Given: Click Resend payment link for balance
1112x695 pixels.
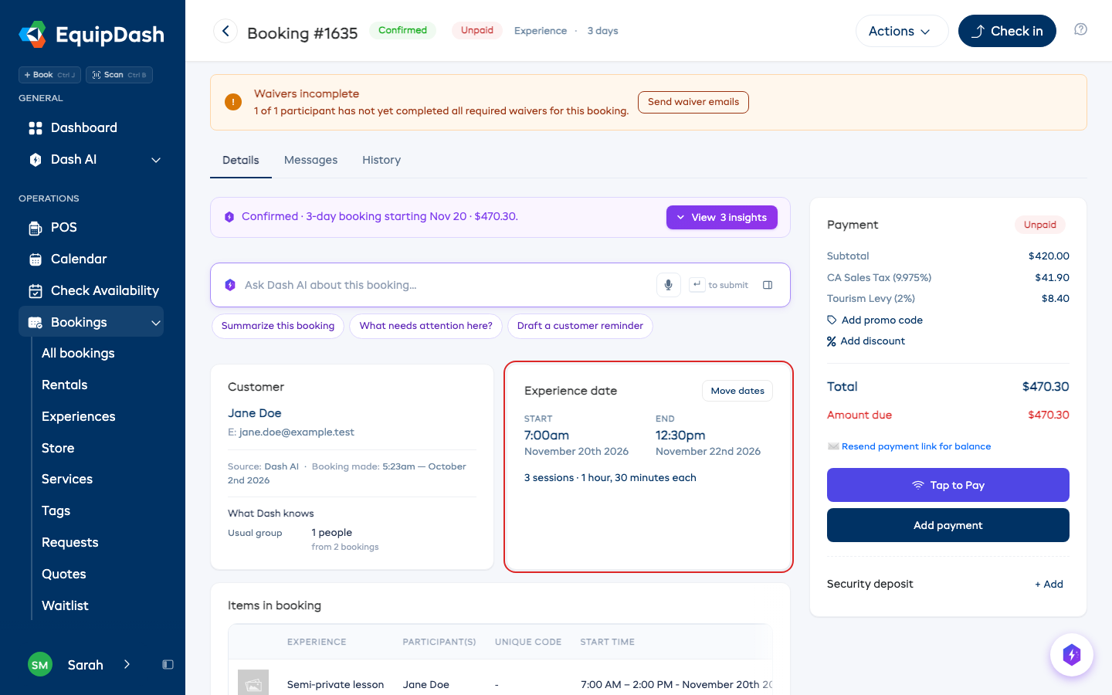Looking at the screenshot, I should (x=916, y=446).
